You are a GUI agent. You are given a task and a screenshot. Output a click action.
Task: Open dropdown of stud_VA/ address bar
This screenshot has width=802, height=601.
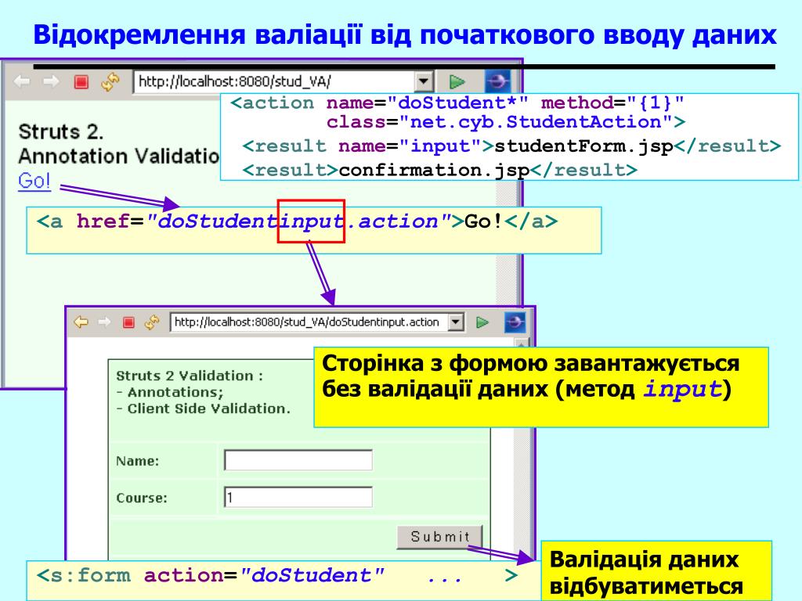424,81
